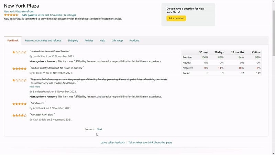The height and width of the screenshot is (155, 275).
Task: Click the Neutral row label
Action: [187, 63]
